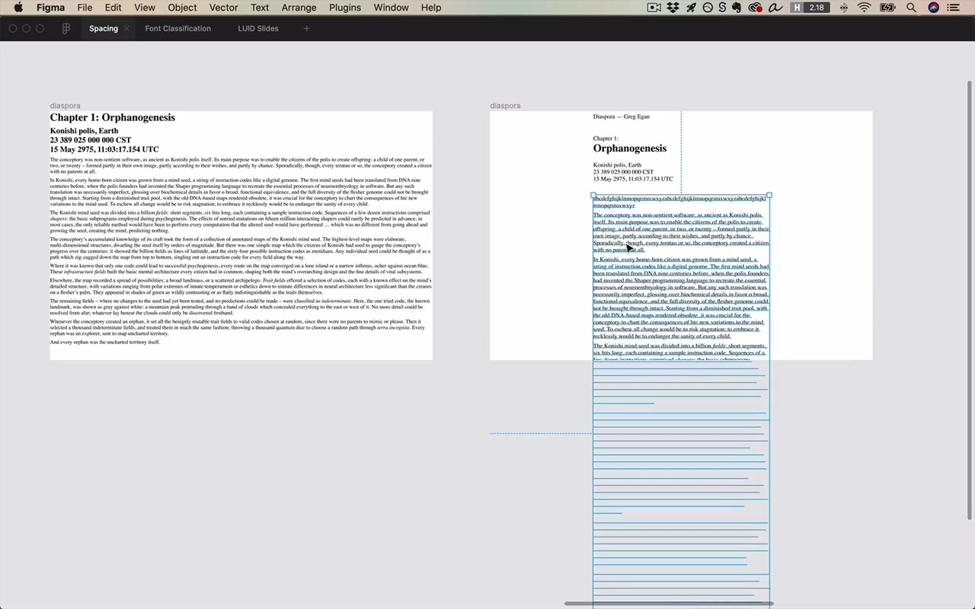Click the camera recording menu bar icon

(654, 8)
